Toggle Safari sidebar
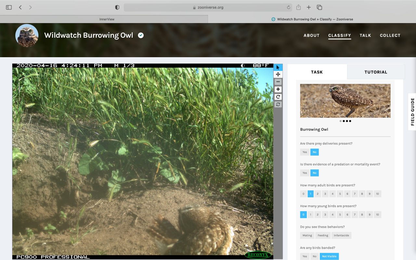Image resolution: width=416 pixels, height=260 pixels. 9,7
